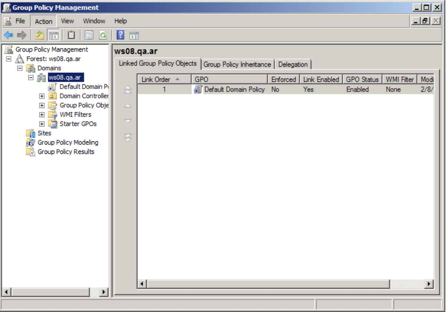Click the Back arrow toolbar icon
This screenshot has width=446, height=312.
point(9,35)
